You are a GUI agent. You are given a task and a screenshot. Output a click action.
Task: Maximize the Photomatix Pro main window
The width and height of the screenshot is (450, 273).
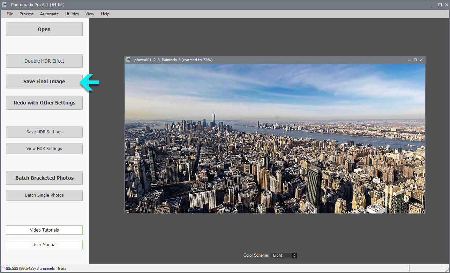click(440, 5)
